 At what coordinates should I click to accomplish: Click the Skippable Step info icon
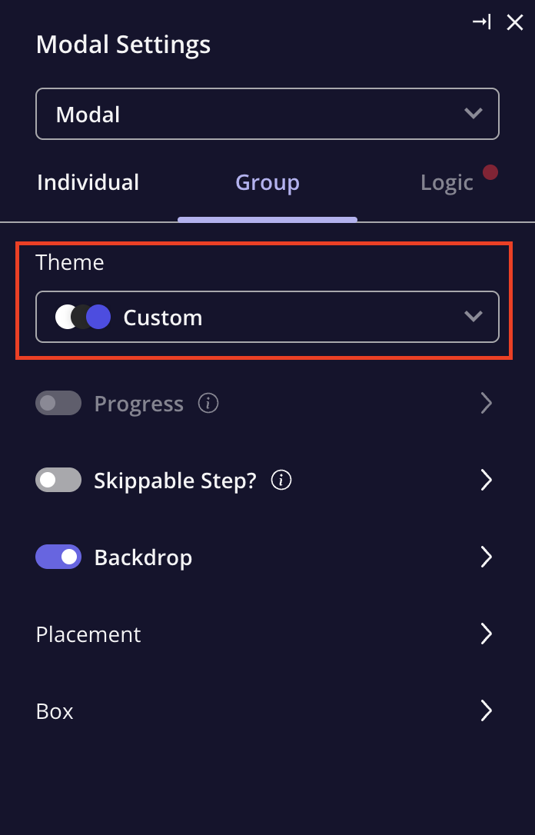pos(281,480)
